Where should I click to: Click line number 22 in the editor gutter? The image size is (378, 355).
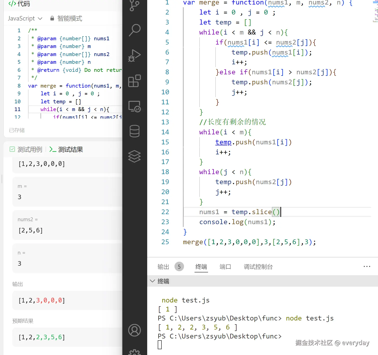point(165,212)
